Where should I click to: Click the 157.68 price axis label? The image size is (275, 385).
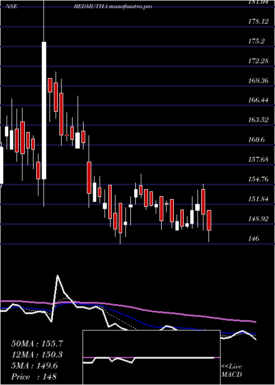click(x=258, y=159)
